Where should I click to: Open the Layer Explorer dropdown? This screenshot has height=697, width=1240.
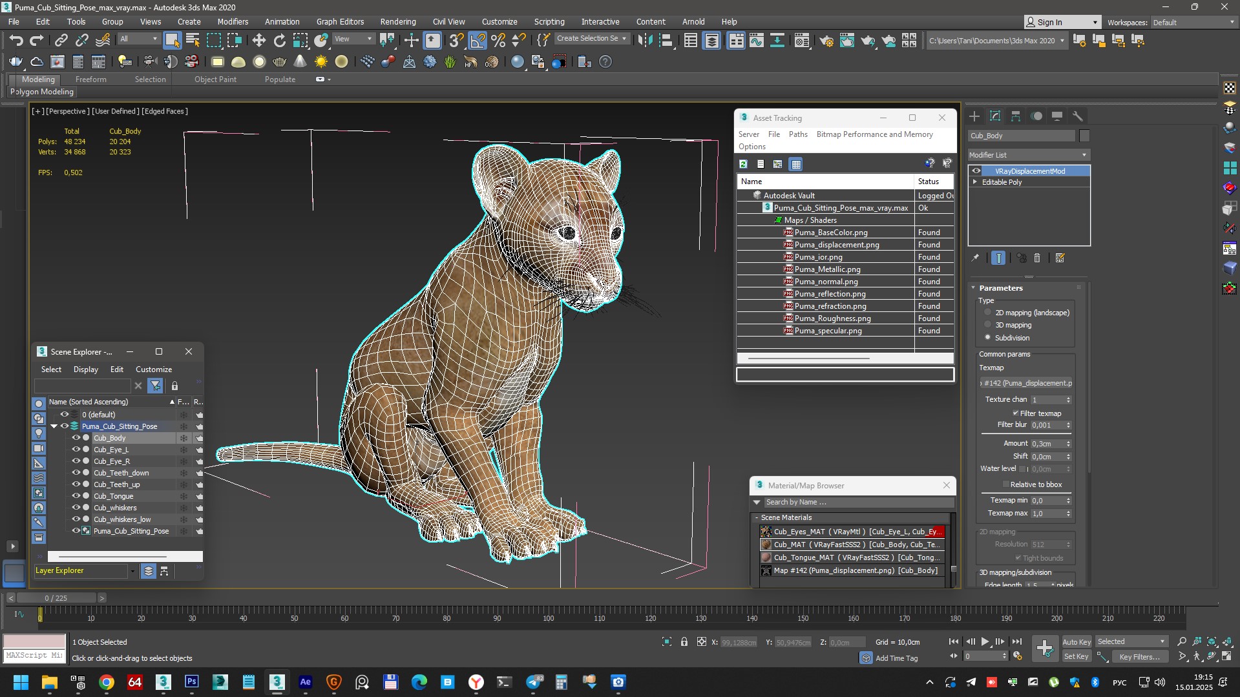click(132, 571)
